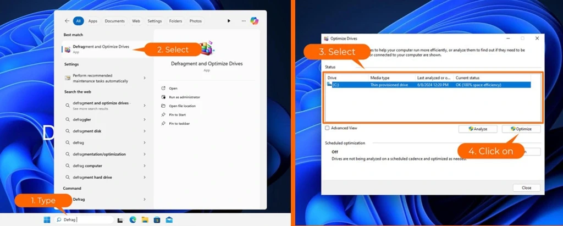Click the Thin provisioned drive cell

[389, 85]
